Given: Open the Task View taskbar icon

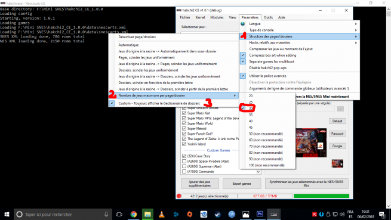Looking at the screenshot, I should coord(119,214).
